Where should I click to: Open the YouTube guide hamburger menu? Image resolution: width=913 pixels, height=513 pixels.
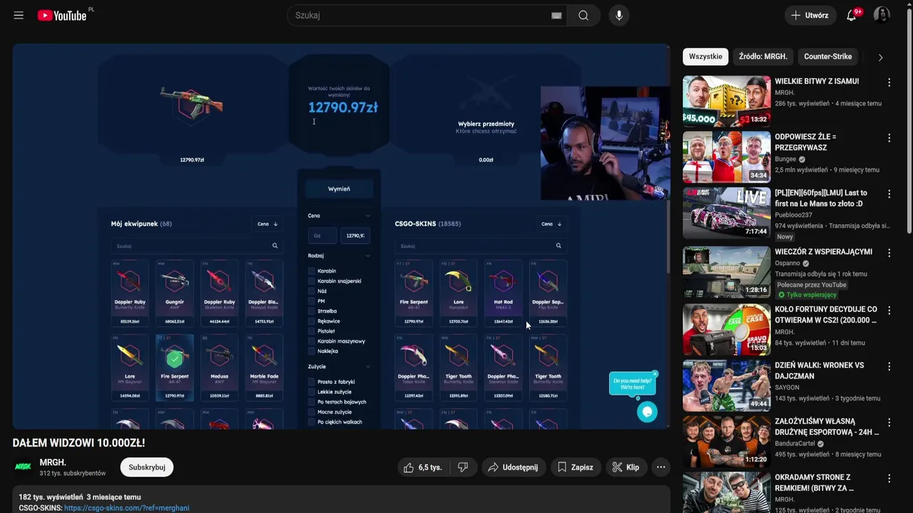pyautogui.click(x=19, y=15)
